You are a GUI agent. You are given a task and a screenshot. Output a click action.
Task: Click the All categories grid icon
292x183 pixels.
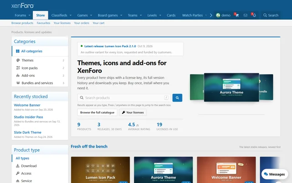tap(18, 51)
